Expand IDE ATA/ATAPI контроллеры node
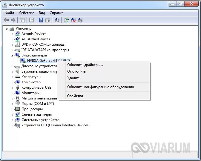201x161 pixels. click(x=12, y=50)
